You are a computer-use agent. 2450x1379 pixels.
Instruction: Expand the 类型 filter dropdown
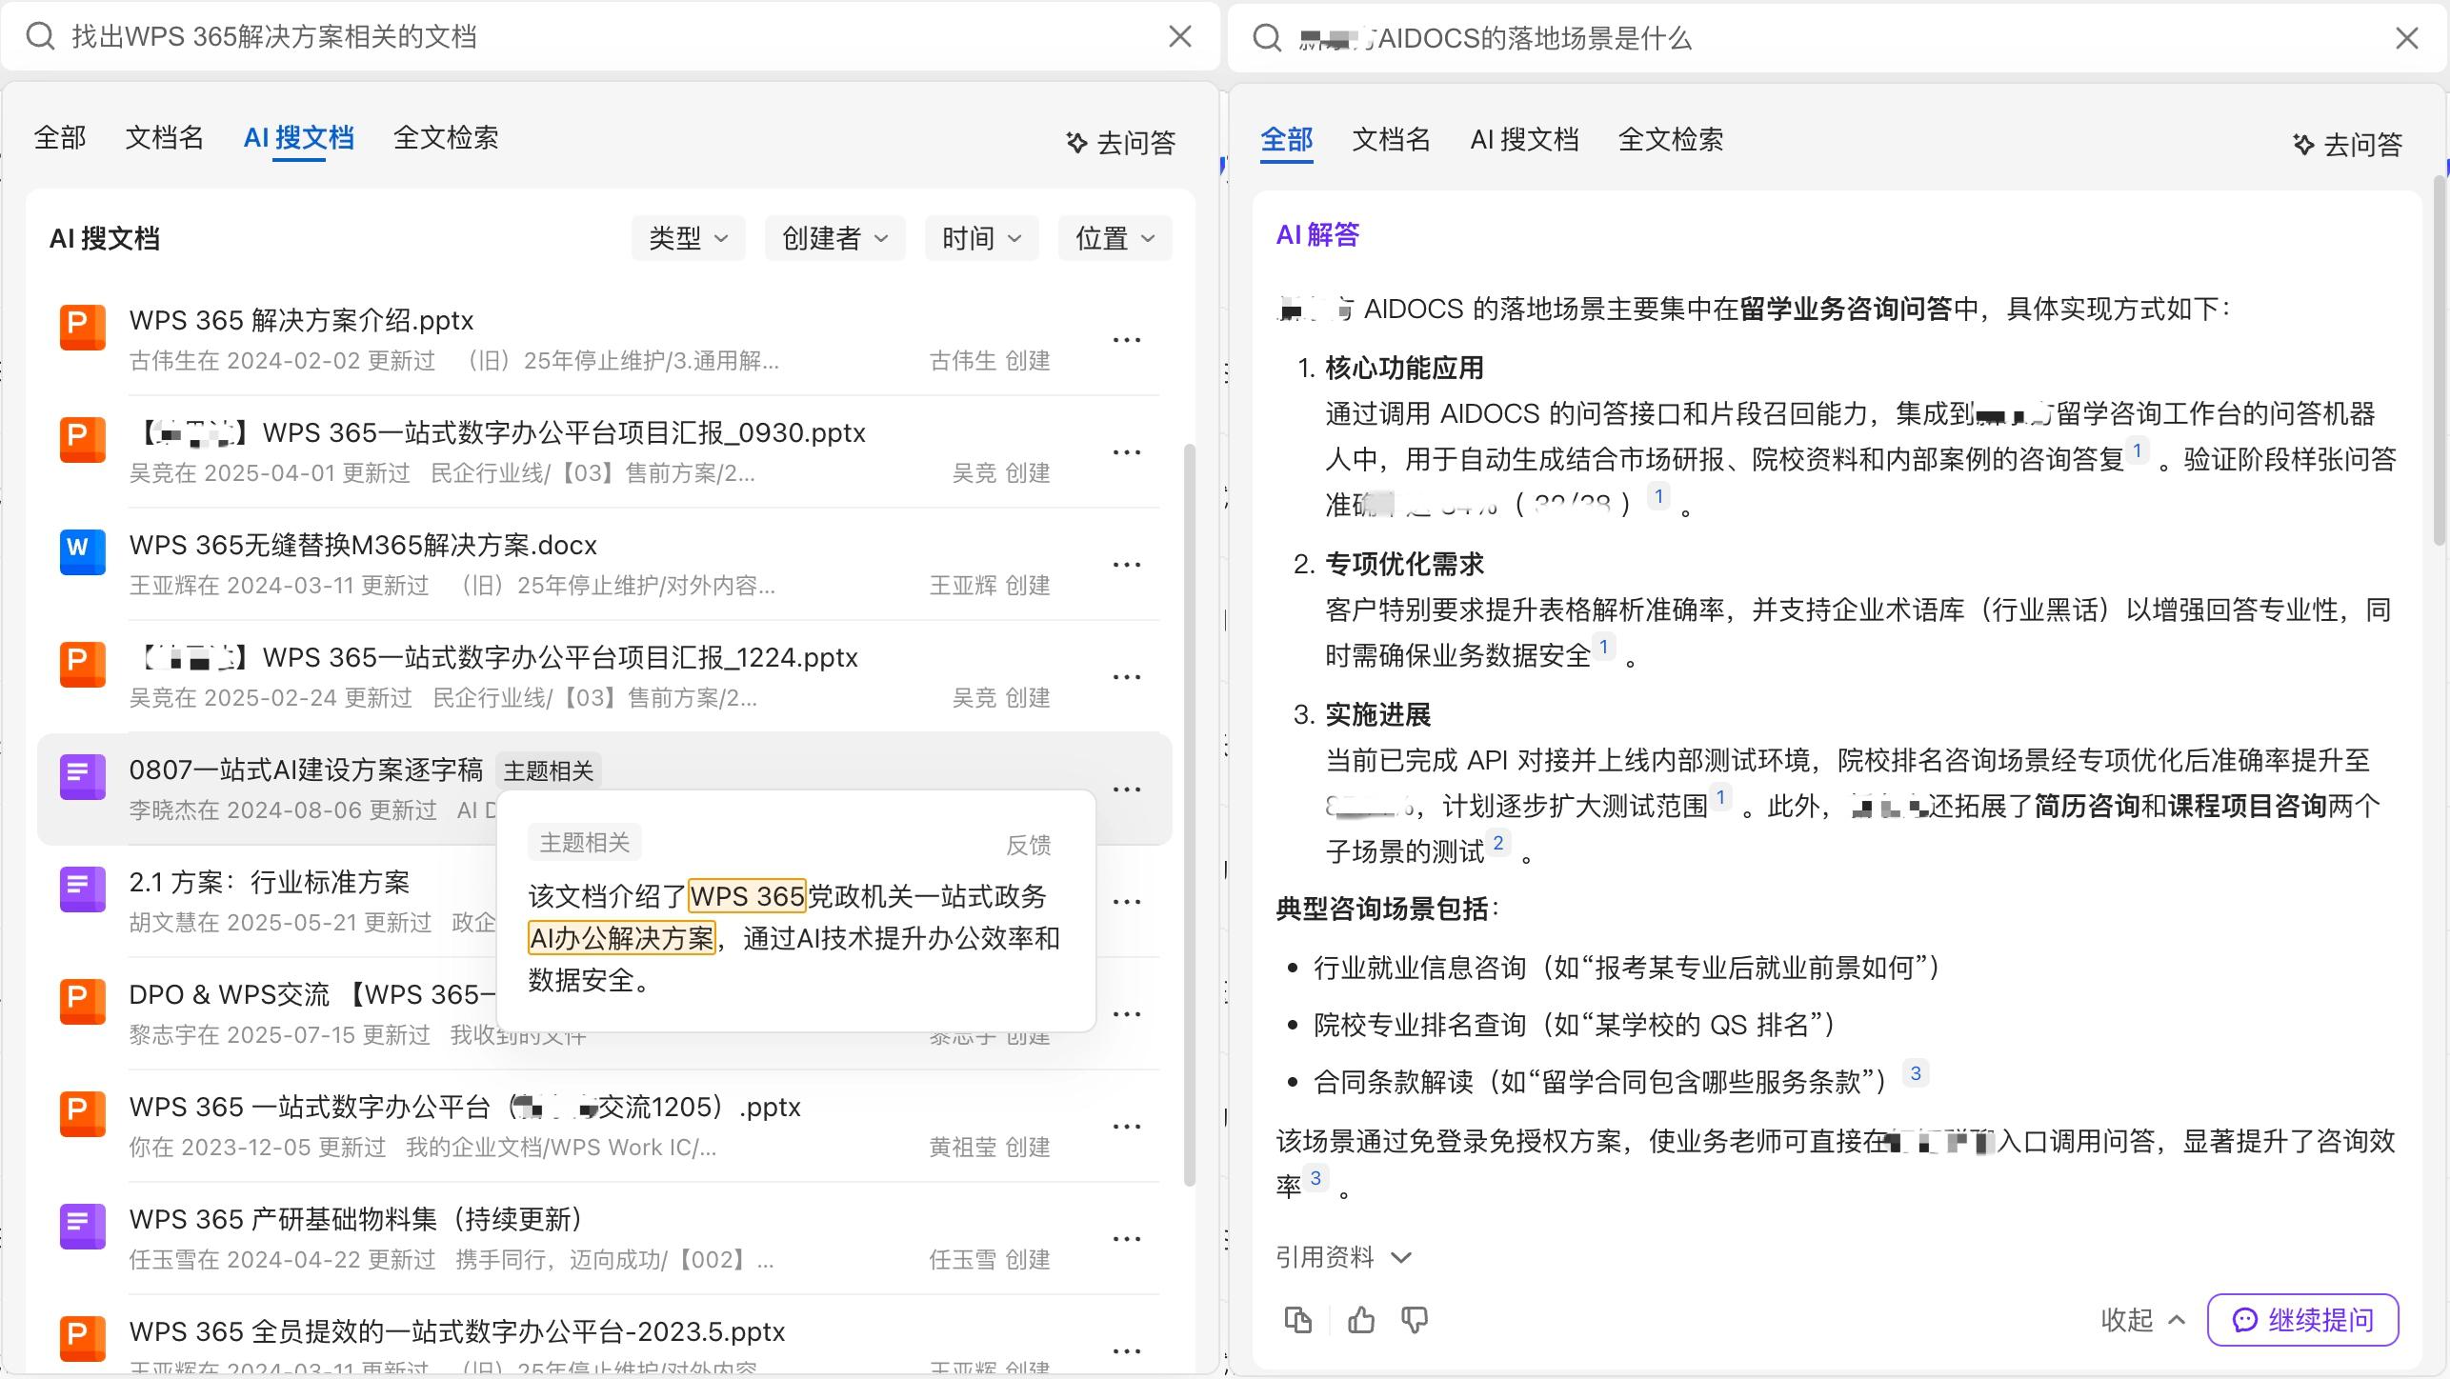click(x=688, y=238)
